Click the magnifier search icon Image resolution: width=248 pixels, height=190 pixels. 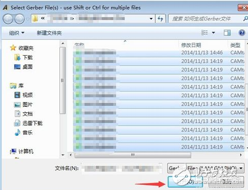[245, 18]
